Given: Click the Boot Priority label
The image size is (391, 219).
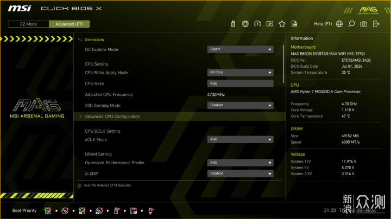Looking at the screenshot, I should [x=24, y=210].
